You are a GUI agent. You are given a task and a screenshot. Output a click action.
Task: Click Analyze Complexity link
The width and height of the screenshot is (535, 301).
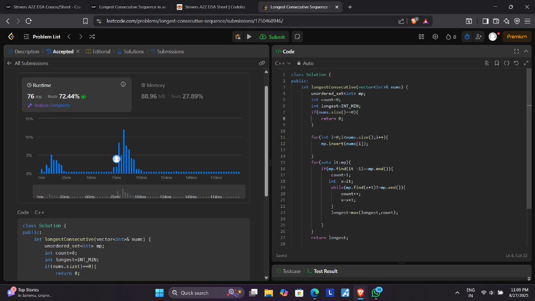49,105
